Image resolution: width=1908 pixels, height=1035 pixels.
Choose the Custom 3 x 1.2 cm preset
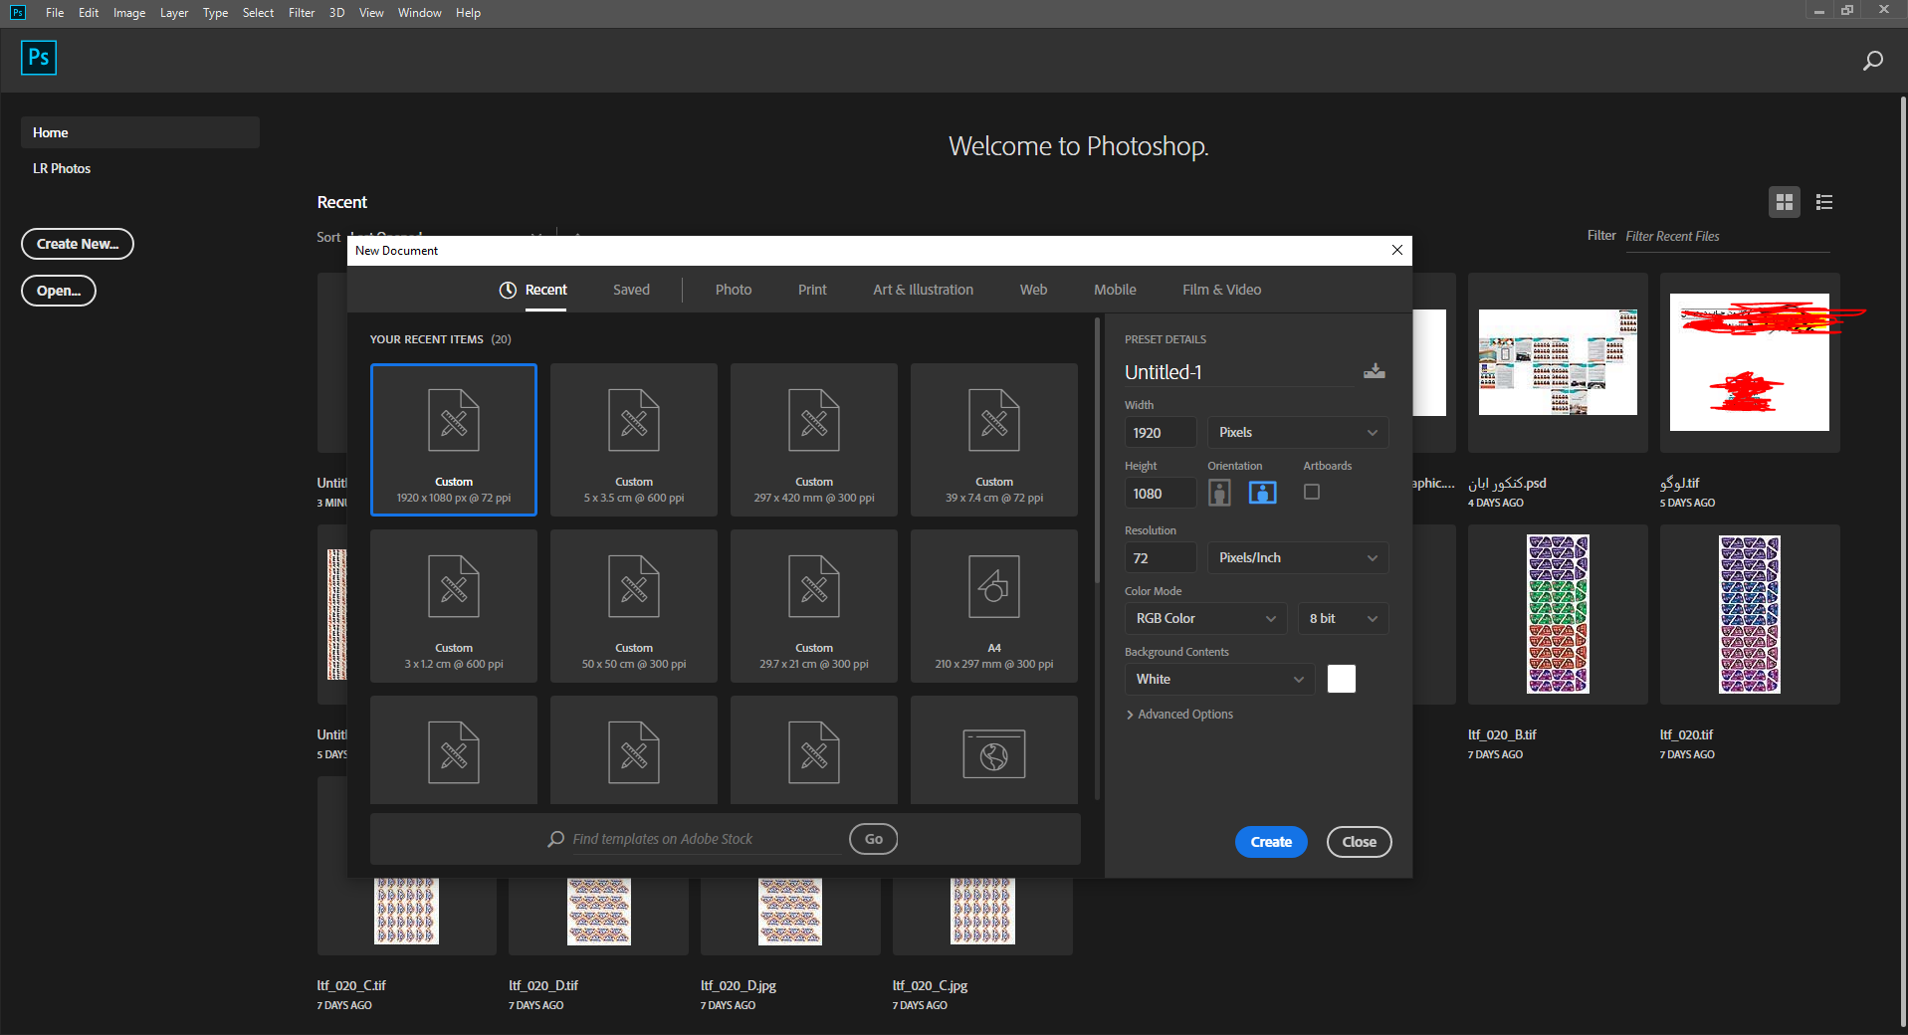454,605
